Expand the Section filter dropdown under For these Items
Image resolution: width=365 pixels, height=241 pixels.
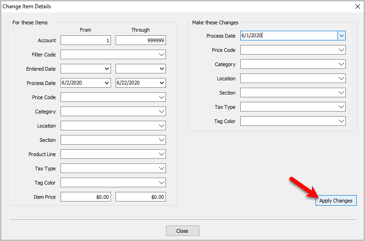(113, 140)
